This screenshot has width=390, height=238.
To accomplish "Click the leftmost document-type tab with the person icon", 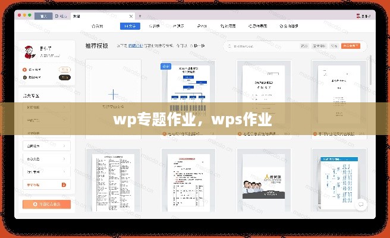I will tap(97, 26).
